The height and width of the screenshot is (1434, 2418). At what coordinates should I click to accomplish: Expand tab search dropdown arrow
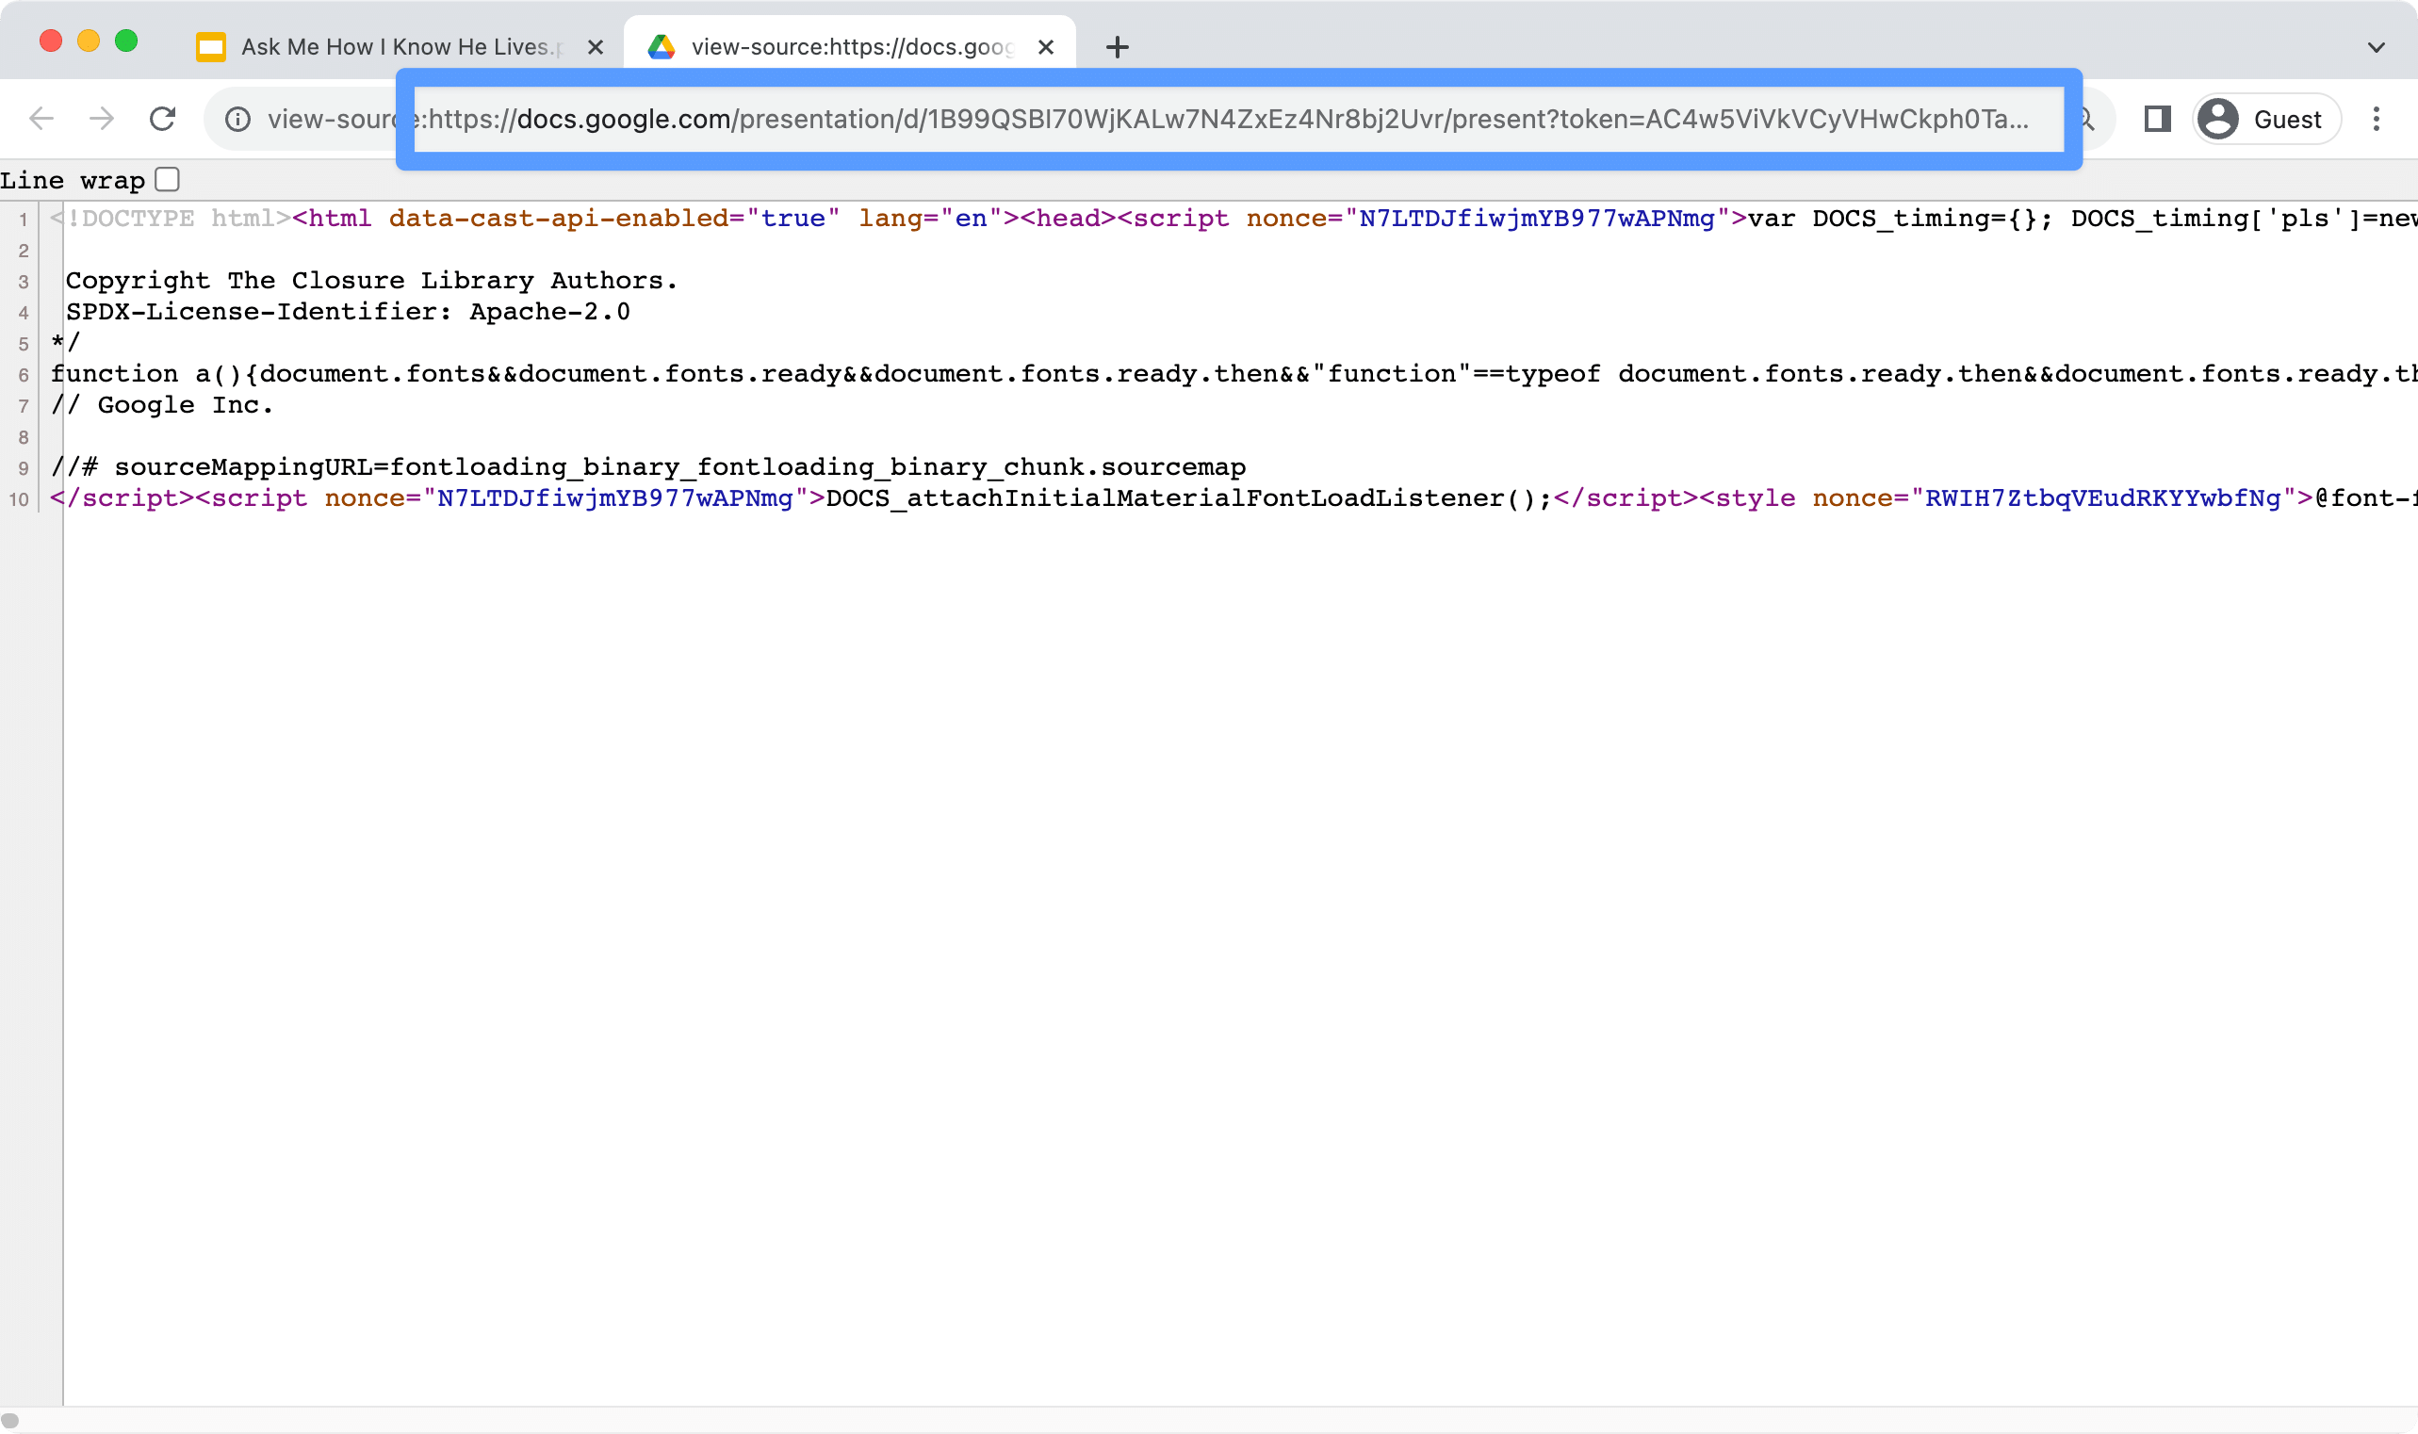point(2377,46)
